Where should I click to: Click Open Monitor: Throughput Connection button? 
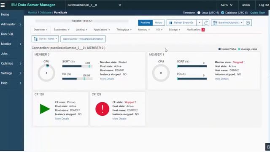tap(83, 39)
